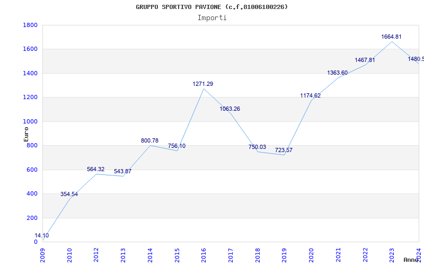
Task: Select the 2012 year tick label
Action: [96, 255]
